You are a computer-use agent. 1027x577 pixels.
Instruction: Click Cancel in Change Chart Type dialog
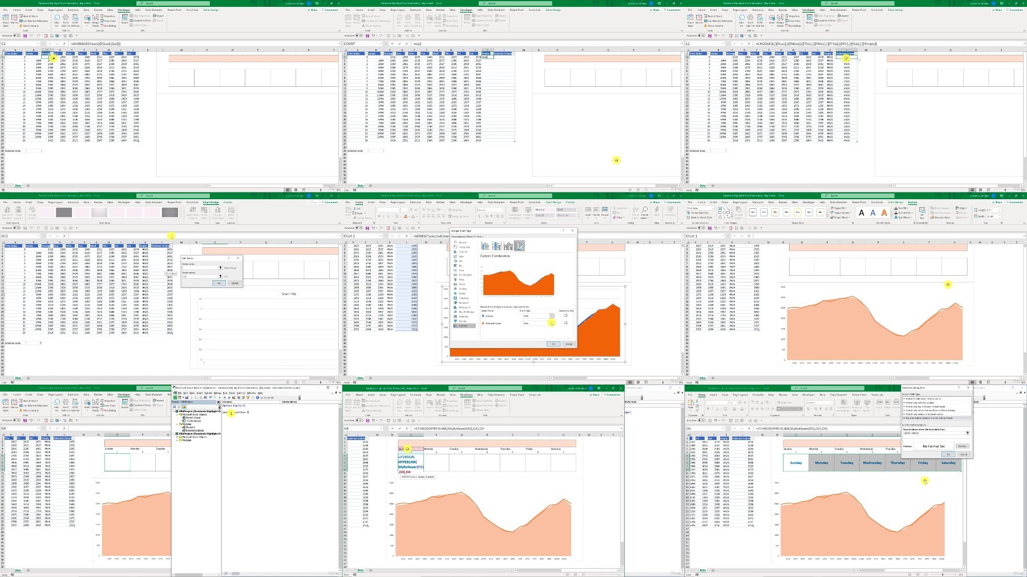(569, 344)
